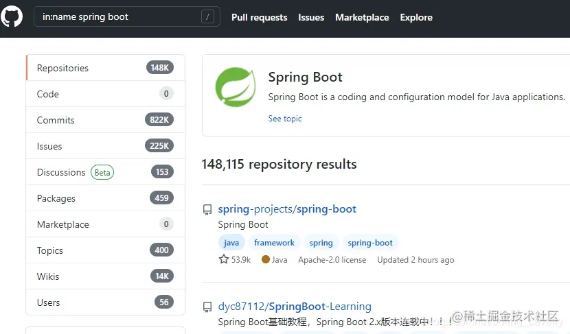Screen dimensions: 570x334
Task: Click the slash shortcut key icon in search
Action: 207,16
